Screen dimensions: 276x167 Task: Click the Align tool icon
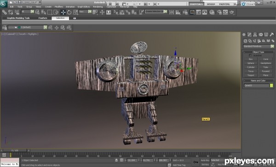pyautogui.click(x=178, y=12)
